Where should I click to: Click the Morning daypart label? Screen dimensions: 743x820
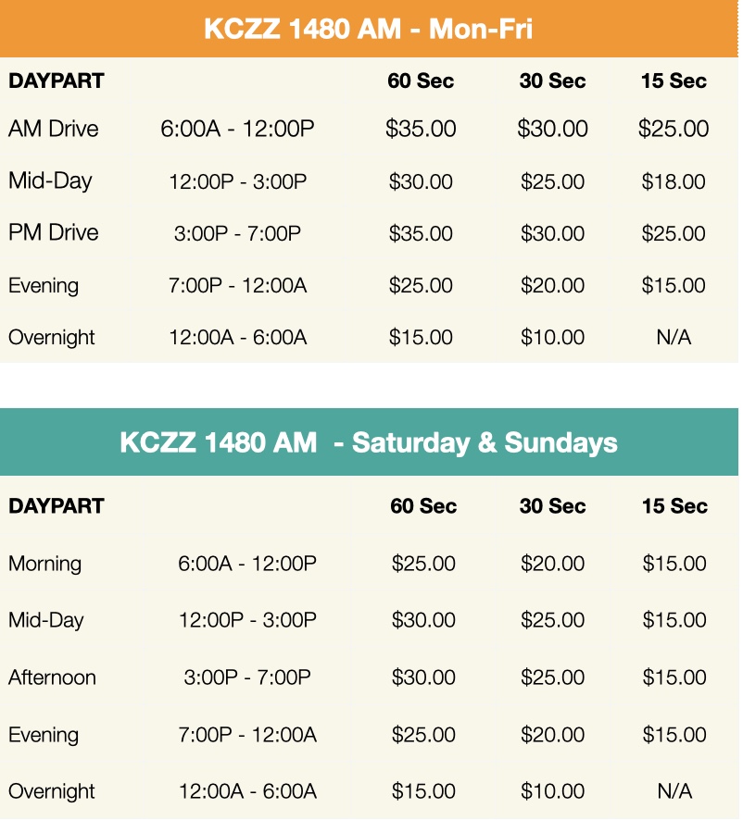[x=44, y=564]
